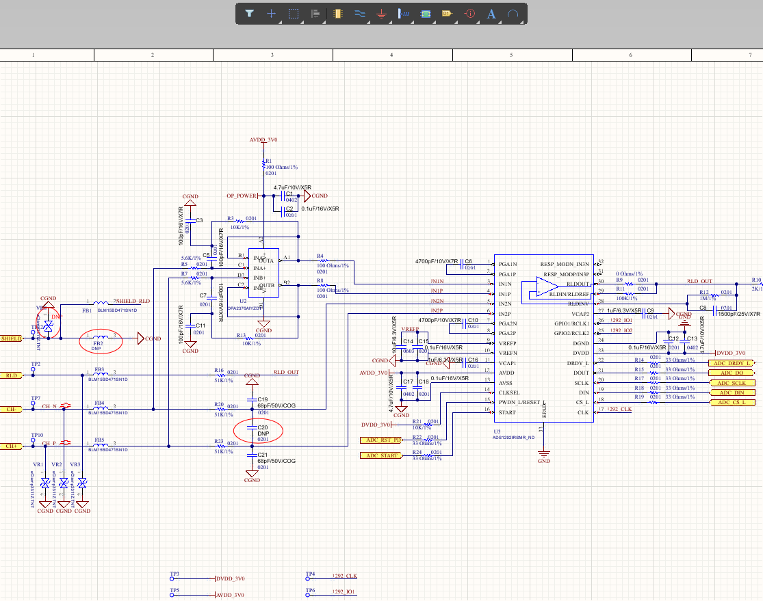The width and height of the screenshot is (763, 601).
Task: Select the ADC_START port
Action: [381, 456]
